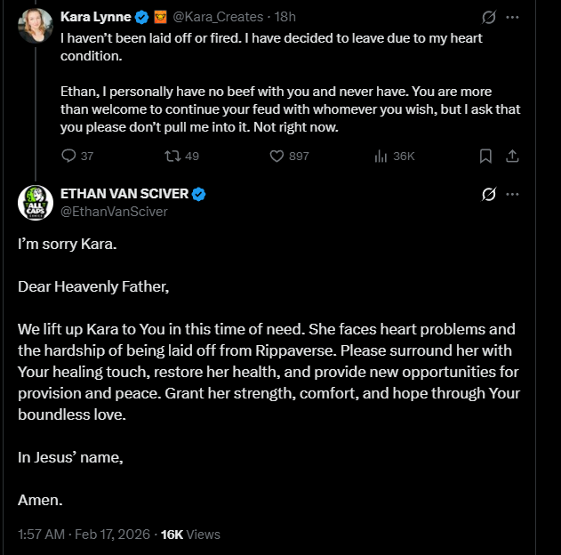561x555 pixels.
Task: Bookmark Kara Lynne's post
Action: (485, 156)
